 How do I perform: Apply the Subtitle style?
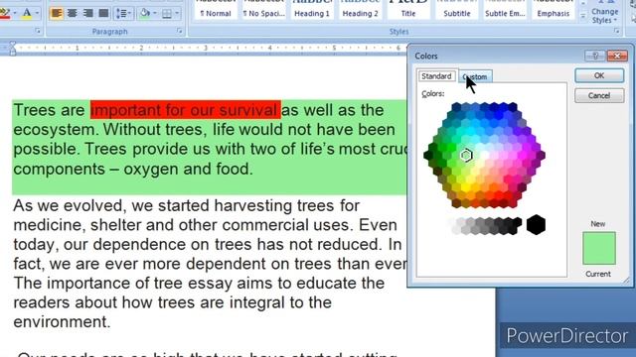click(x=457, y=10)
